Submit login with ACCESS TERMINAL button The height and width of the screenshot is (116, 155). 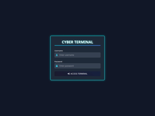pos(77,74)
